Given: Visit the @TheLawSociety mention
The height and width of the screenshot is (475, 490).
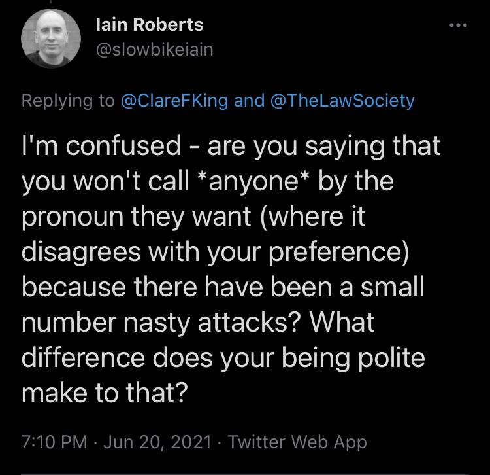Looking at the screenshot, I should point(342,101).
